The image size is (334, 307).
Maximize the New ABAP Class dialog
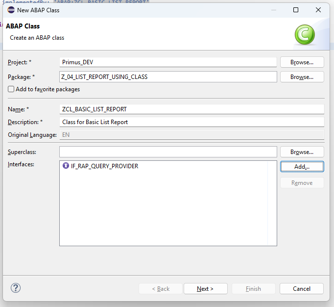click(x=296, y=10)
